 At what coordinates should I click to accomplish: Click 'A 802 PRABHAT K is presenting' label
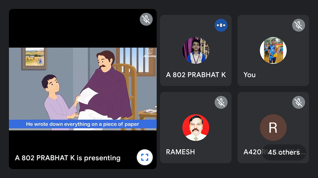[x=68, y=158]
